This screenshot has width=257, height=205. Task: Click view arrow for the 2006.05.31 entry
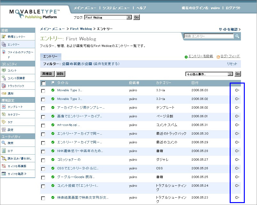coord(237,125)
